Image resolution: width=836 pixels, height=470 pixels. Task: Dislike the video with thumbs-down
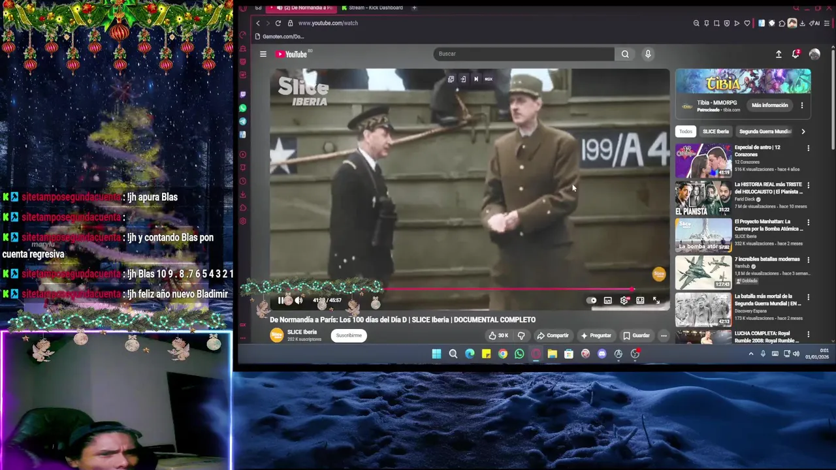pyautogui.click(x=521, y=336)
